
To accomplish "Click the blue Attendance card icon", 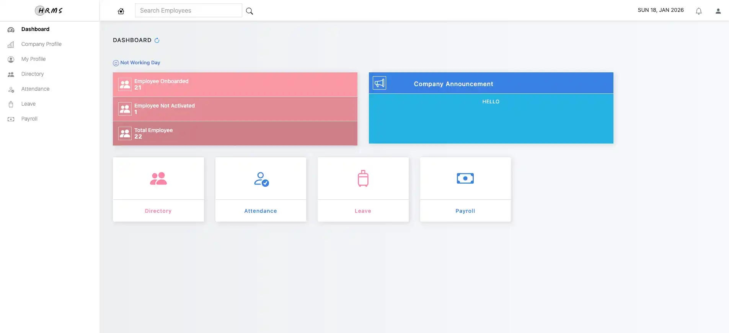I will click(261, 179).
